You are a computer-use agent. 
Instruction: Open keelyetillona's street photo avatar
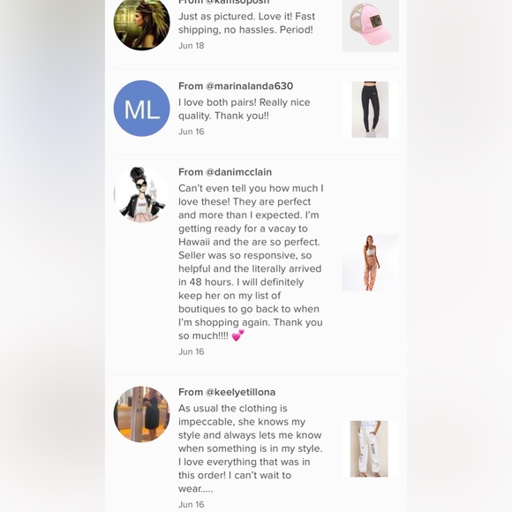tap(142, 414)
